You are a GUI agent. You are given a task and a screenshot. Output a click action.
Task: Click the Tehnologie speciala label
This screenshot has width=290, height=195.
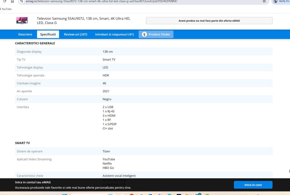click(30, 76)
